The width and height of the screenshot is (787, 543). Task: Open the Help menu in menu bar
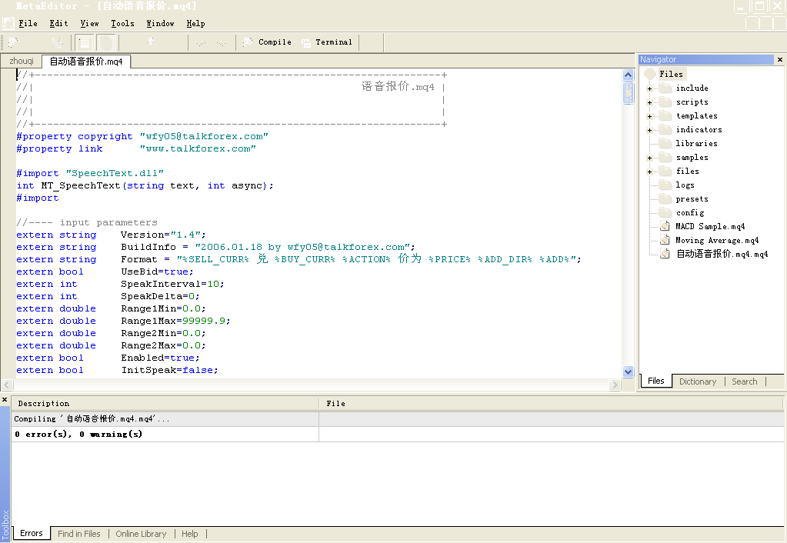point(195,23)
